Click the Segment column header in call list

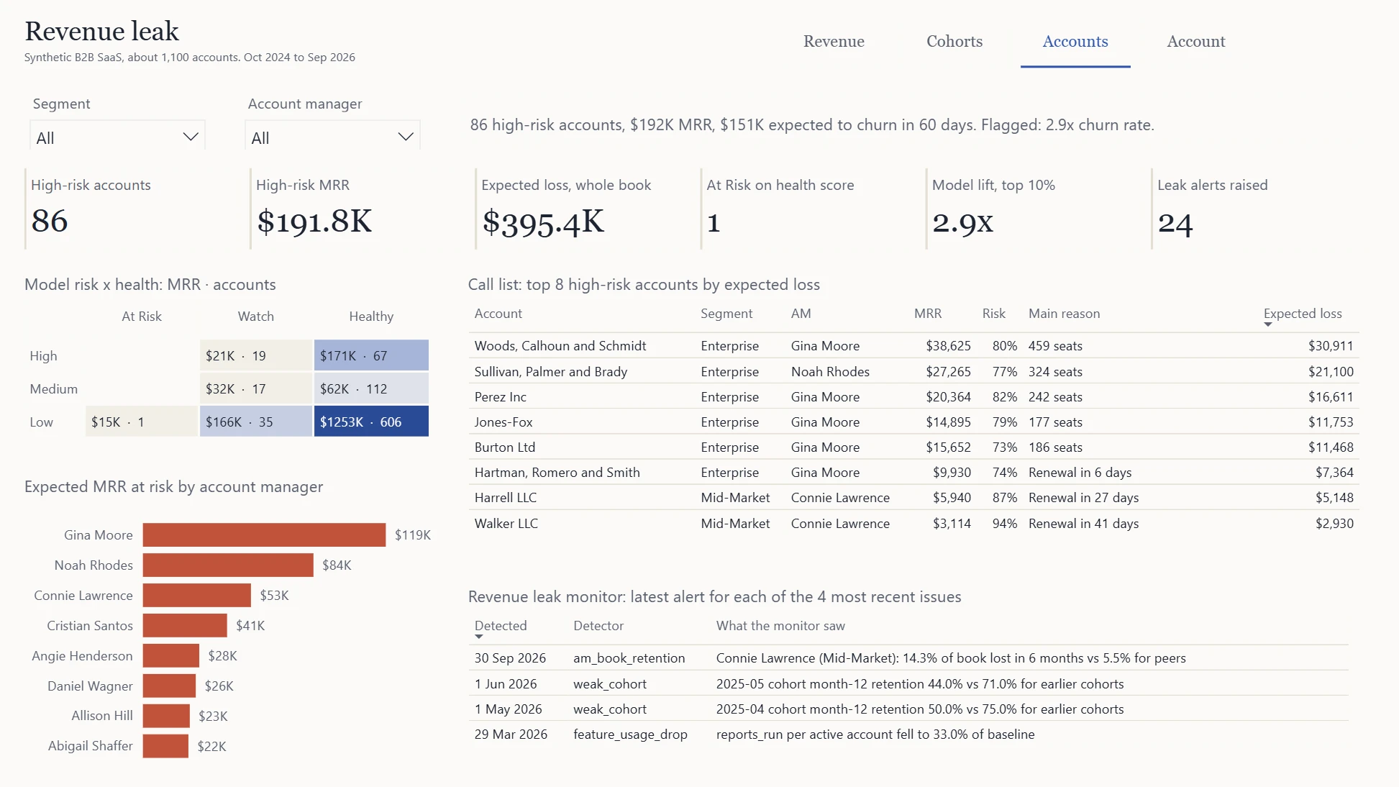(x=726, y=314)
